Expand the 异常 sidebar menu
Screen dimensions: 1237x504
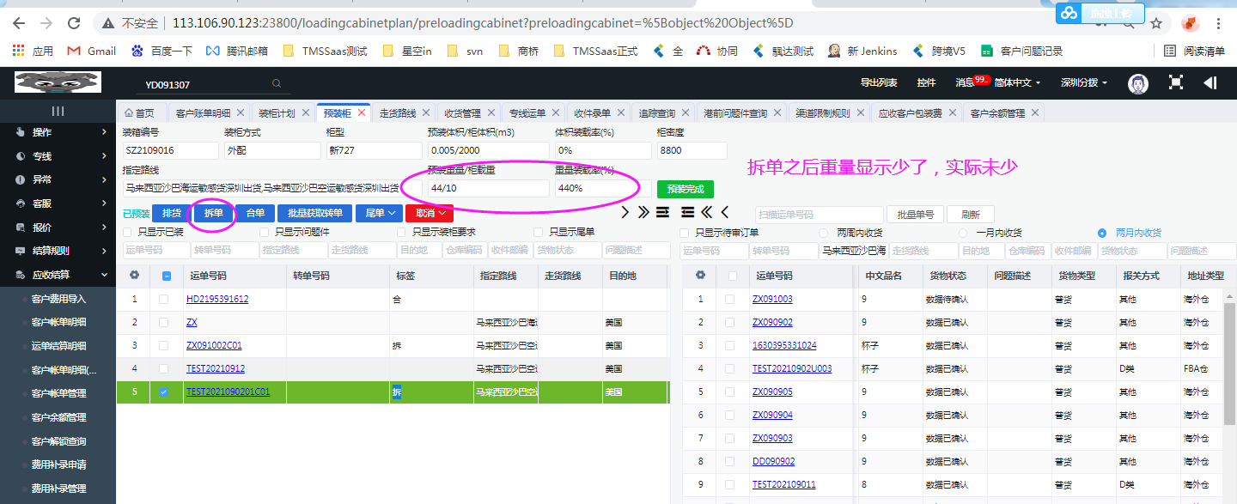(x=58, y=179)
